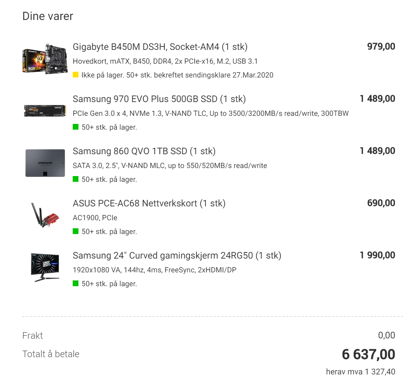The image size is (403, 389).
Task: Open Samsung 970 EVO Plus 500GB SSD title
Action: (x=159, y=99)
